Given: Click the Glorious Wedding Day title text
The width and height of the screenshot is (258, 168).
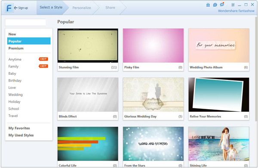Looking at the screenshot, I should coord(140,116).
